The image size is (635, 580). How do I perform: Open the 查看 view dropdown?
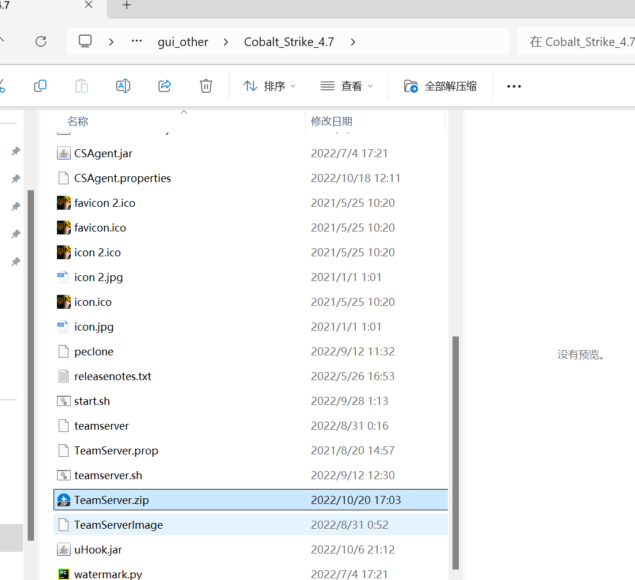point(346,86)
